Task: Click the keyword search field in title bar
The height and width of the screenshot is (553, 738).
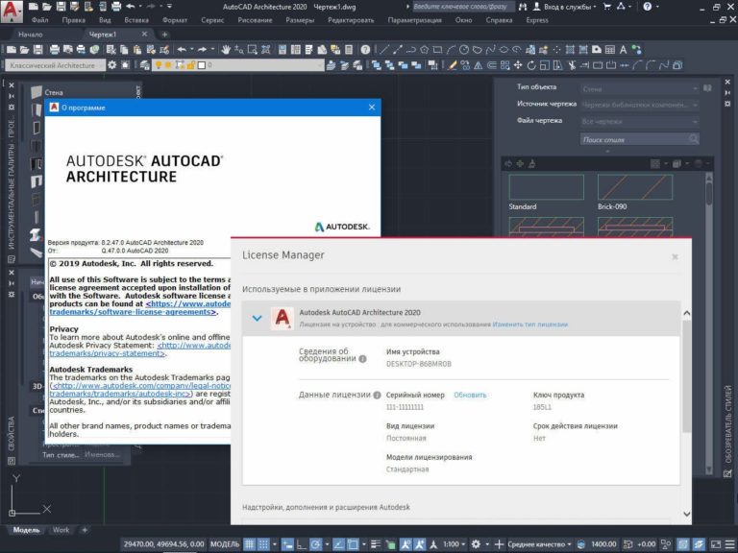Action: pyautogui.click(x=463, y=7)
